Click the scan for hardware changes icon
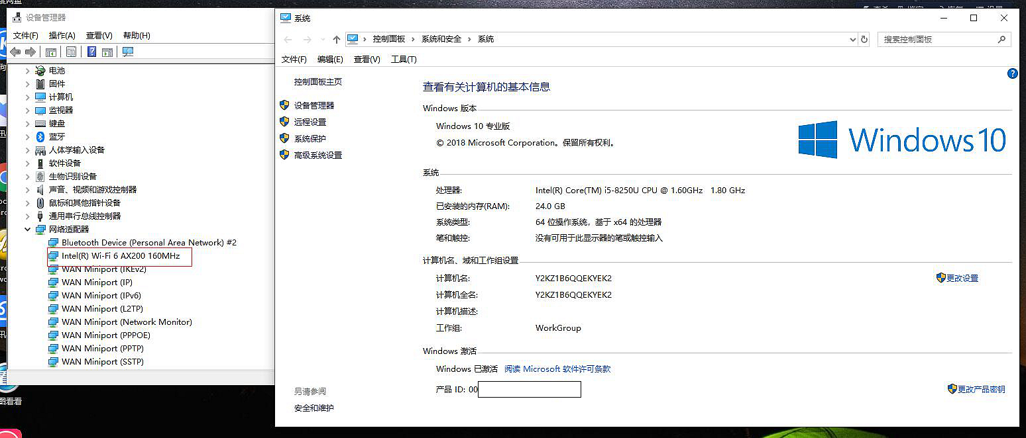This screenshot has width=1026, height=438. click(x=128, y=52)
